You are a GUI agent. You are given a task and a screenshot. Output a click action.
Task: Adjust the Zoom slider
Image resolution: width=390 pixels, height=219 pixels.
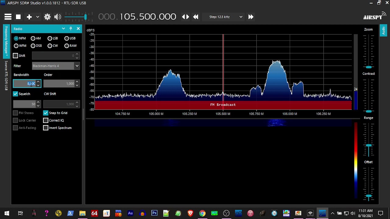[369, 67]
